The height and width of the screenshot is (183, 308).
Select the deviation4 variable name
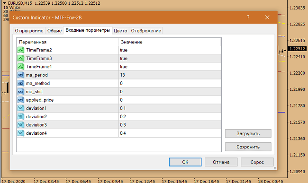click(36, 133)
